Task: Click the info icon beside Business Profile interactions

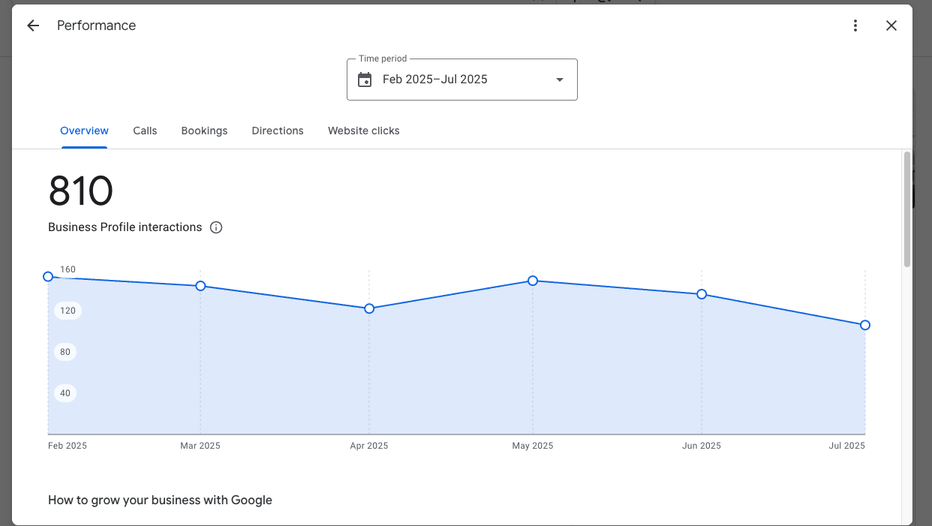Action: tap(216, 227)
